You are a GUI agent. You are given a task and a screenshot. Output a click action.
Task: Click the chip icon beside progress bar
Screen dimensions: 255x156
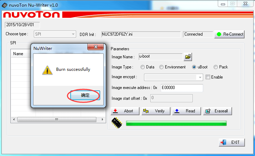click(x=117, y=123)
